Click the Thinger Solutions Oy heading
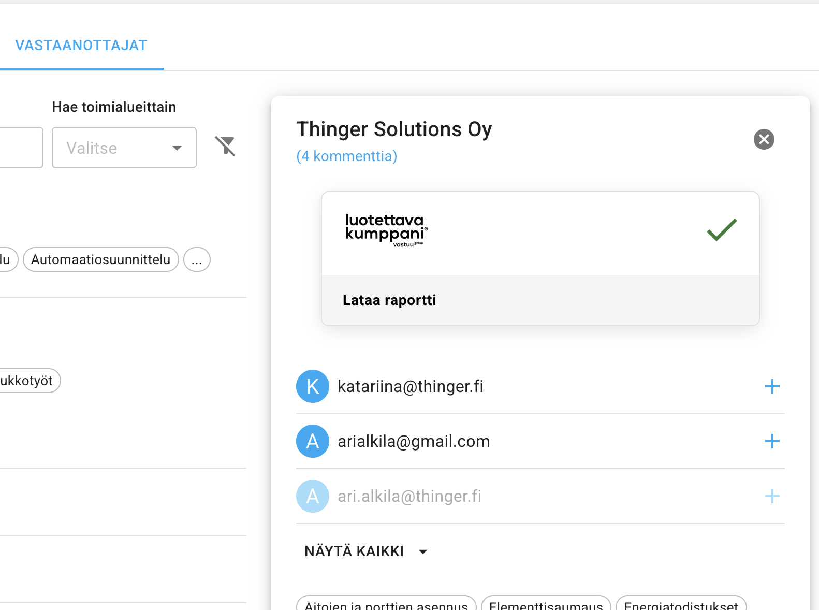The width and height of the screenshot is (819, 610). (394, 129)
